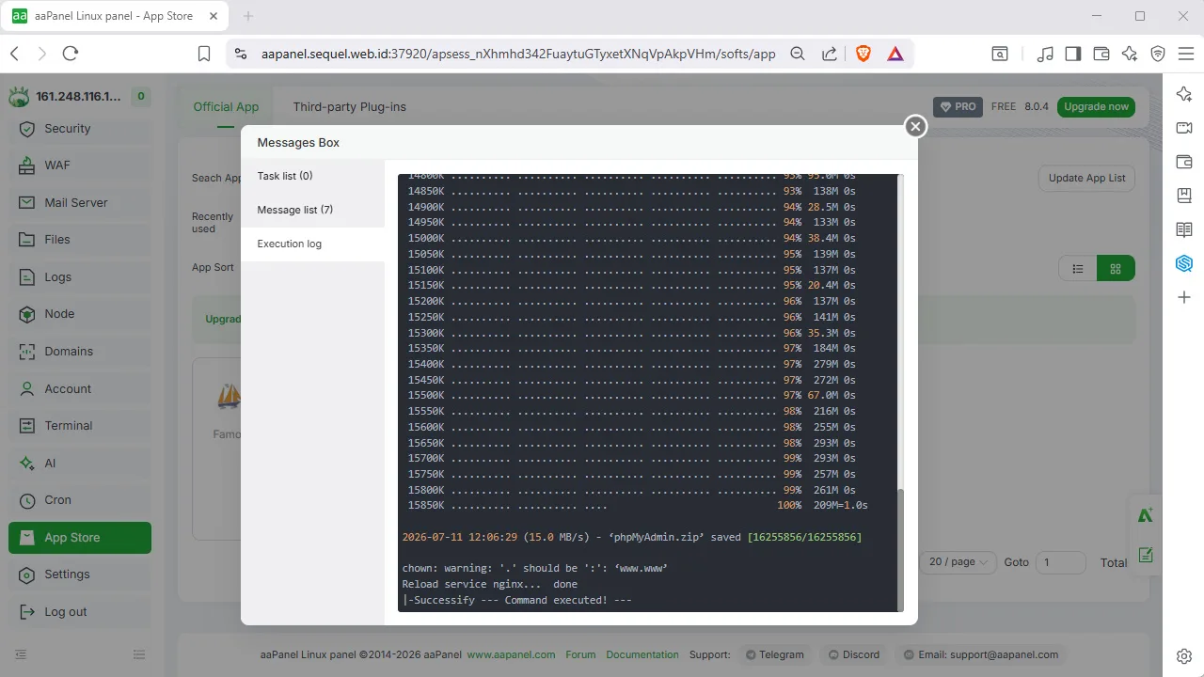This screenshot has height=677, width=1204.
Task: Switch app view to grid layout
Action: coord(1116,269)
